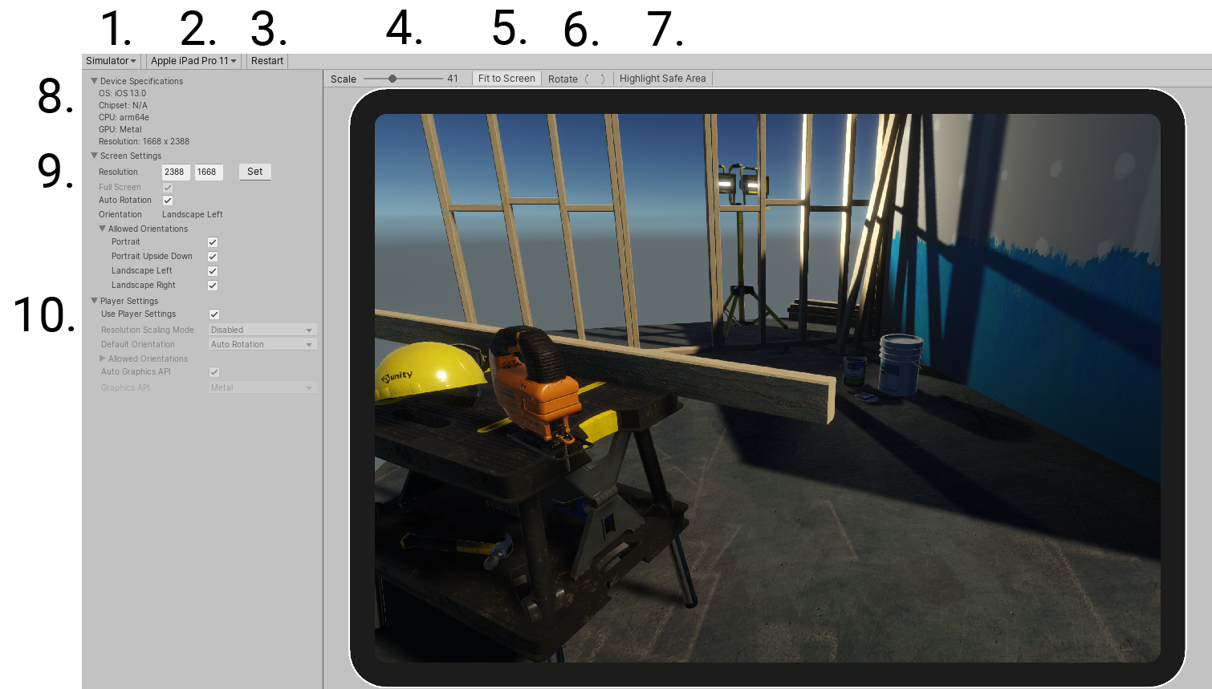Open the Apple iPad Pro 11 device selector

pyautogui.click(x=193, y=60)
